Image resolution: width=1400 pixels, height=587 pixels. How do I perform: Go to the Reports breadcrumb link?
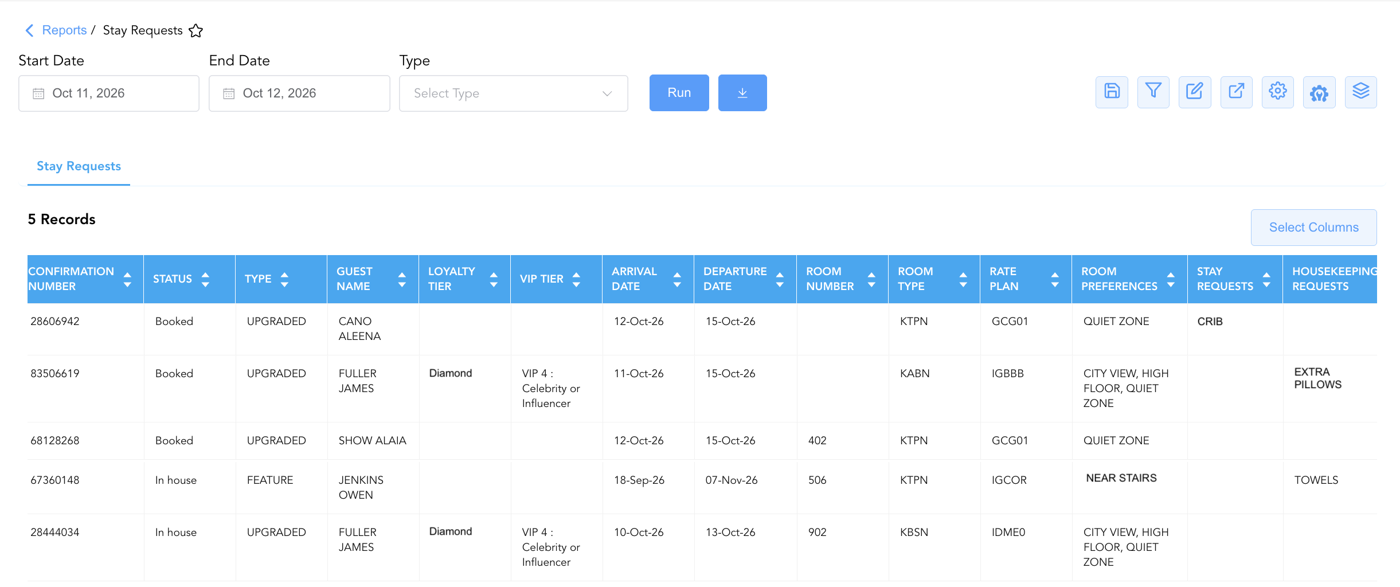point(64,30)
